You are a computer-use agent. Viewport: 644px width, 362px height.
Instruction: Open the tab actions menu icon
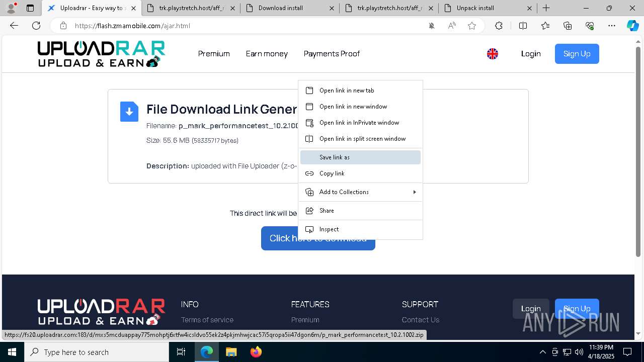(x=30, y=8)
